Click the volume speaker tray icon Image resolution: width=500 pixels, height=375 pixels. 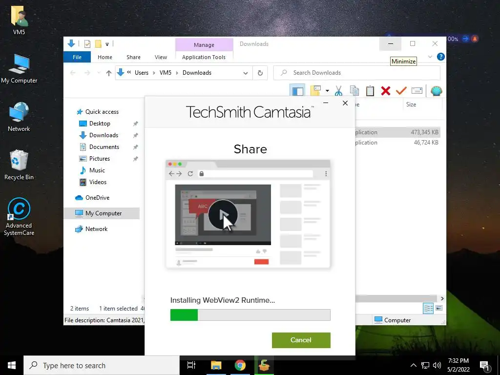click(x=437, y=365)
